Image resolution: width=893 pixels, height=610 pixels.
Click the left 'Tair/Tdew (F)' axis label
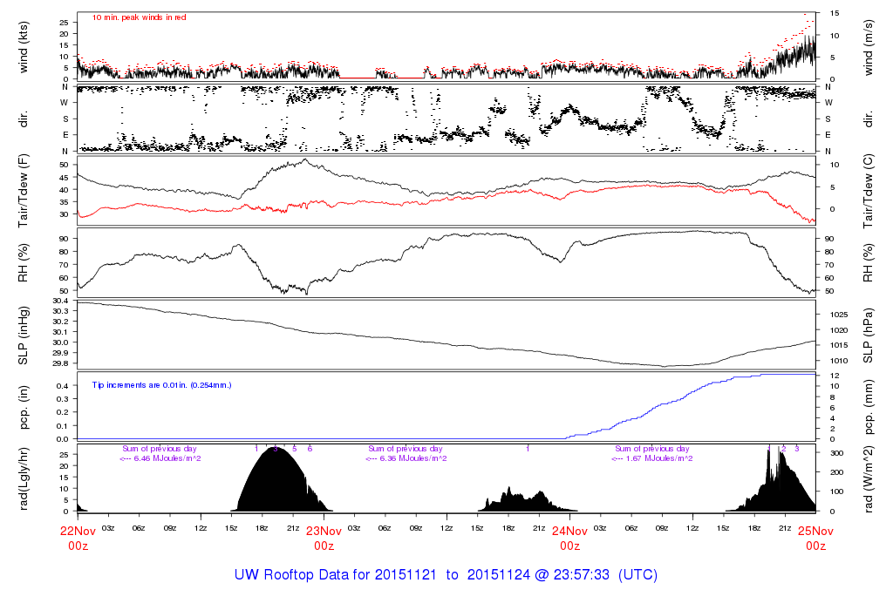(24, 191)
